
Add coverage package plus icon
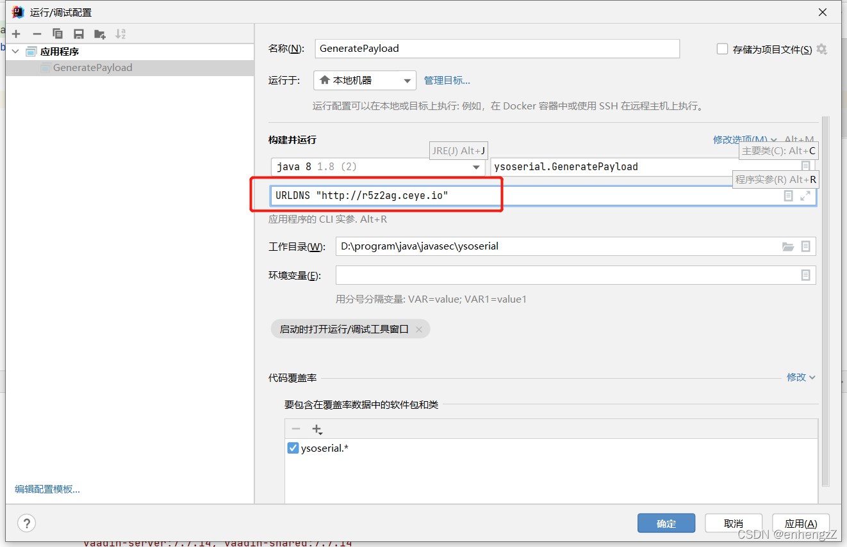click(x=317, y=429)
